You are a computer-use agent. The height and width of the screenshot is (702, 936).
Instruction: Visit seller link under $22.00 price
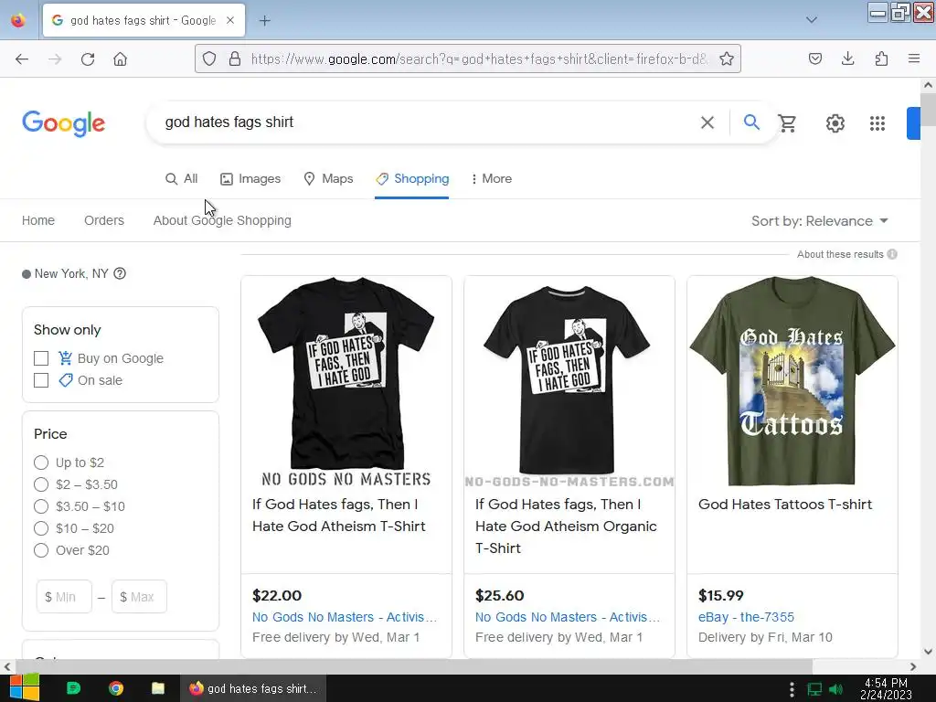[x=345, y=617]
